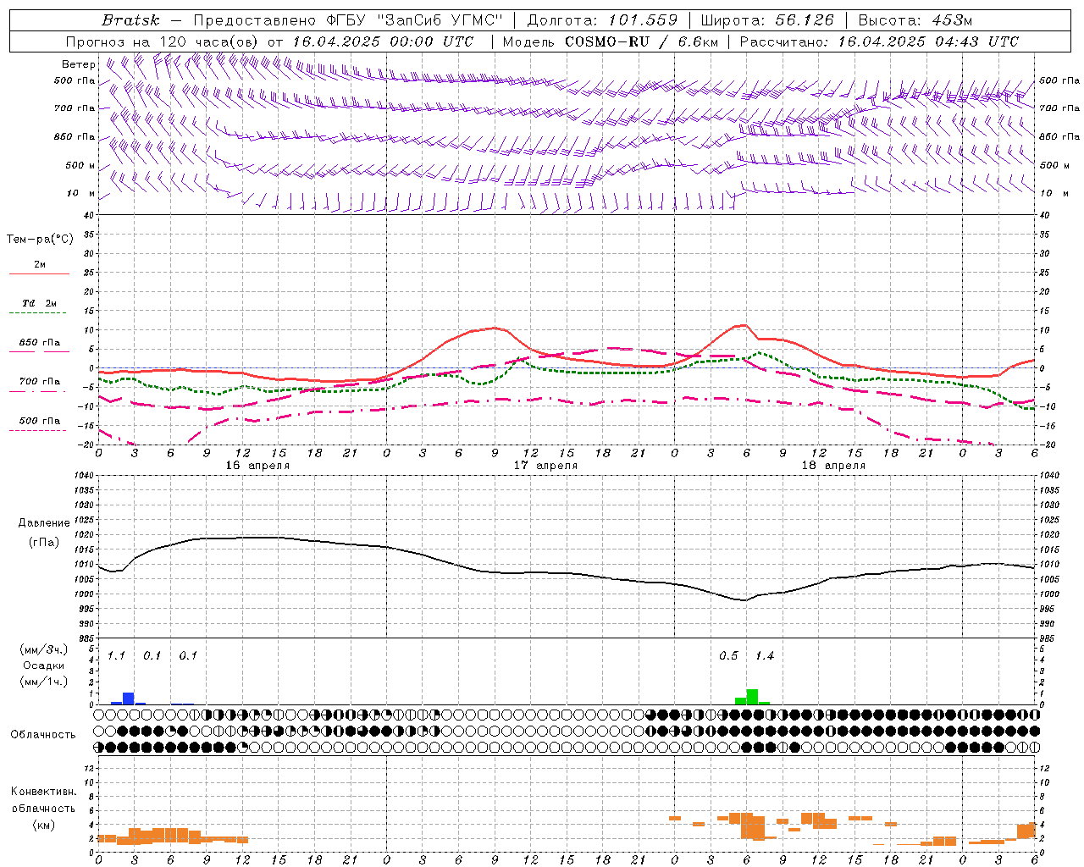Click the 'Конвективн.' convective label
Screen dimensions: 1084x867
click(x=44, y=792)
